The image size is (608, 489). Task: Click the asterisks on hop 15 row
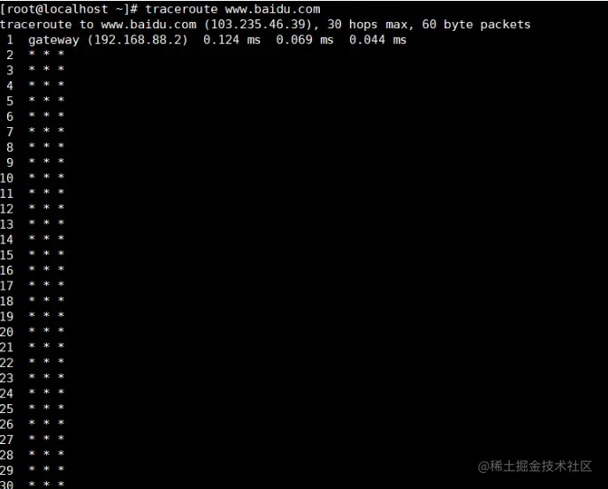[47, 253]
